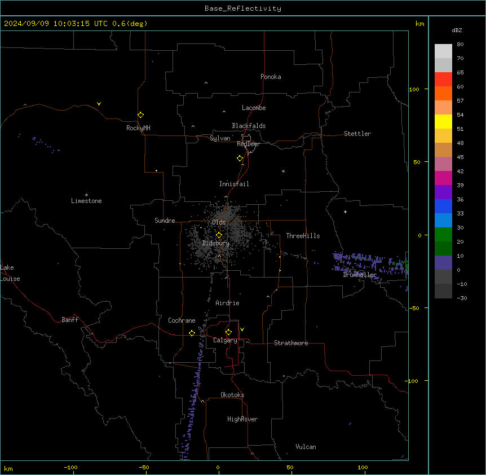Select the purple 39 dBZ legend swatch

coord(443,192)
